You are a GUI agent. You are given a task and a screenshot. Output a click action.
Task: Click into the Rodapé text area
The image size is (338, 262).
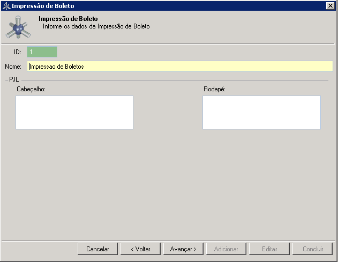click(261, 112)
